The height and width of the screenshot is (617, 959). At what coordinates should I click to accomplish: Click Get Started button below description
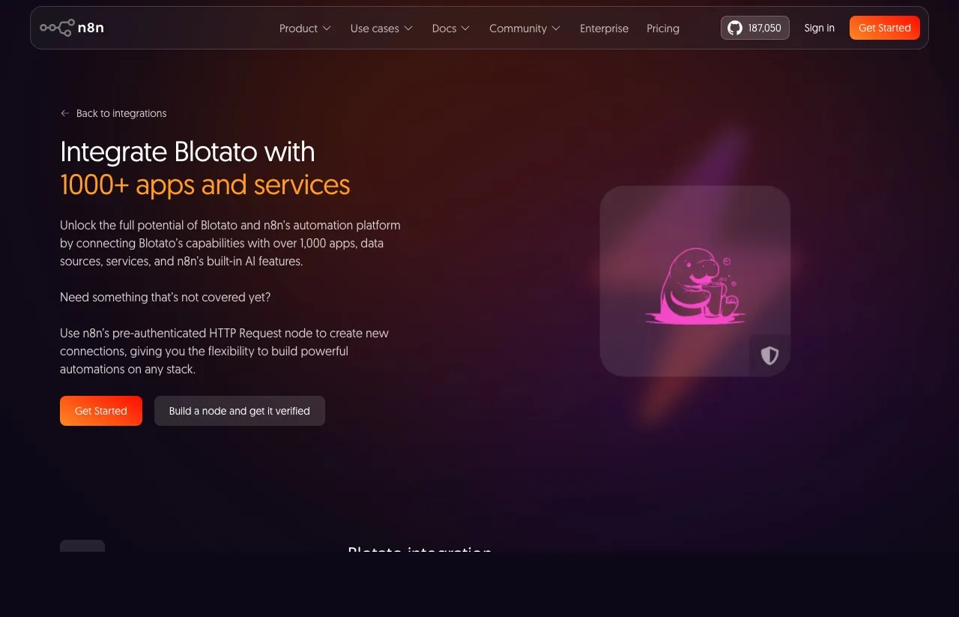(x=101, y=411)
